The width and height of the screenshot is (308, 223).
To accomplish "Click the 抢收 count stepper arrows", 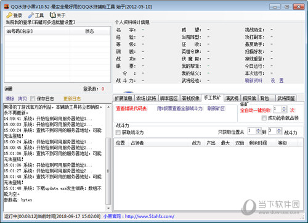I will click(x=284, y=109).
